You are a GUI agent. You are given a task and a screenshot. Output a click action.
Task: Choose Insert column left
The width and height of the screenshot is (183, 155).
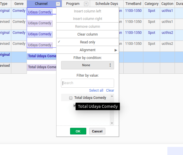click(87, 11)
